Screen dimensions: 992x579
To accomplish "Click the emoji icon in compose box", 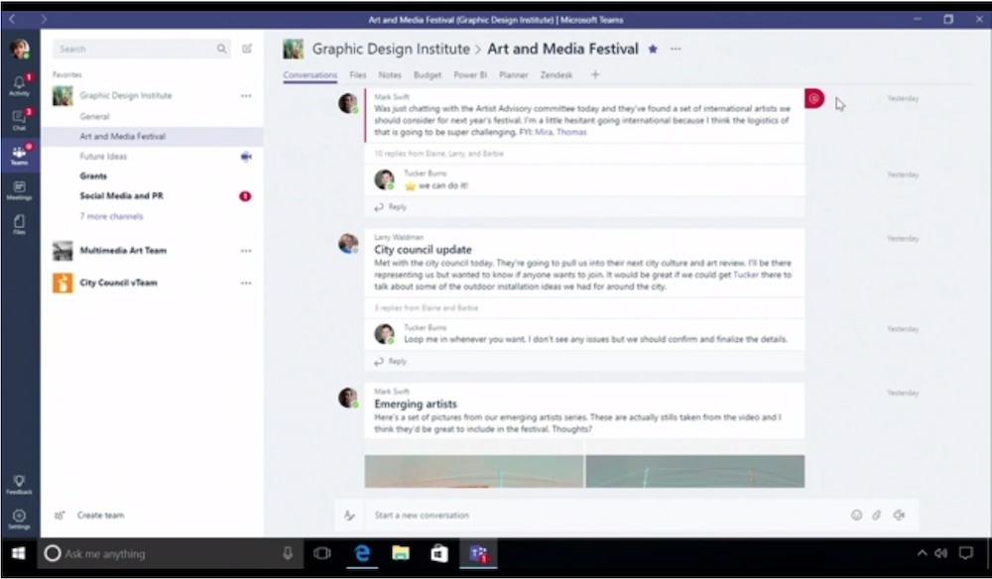I will 856,516.
